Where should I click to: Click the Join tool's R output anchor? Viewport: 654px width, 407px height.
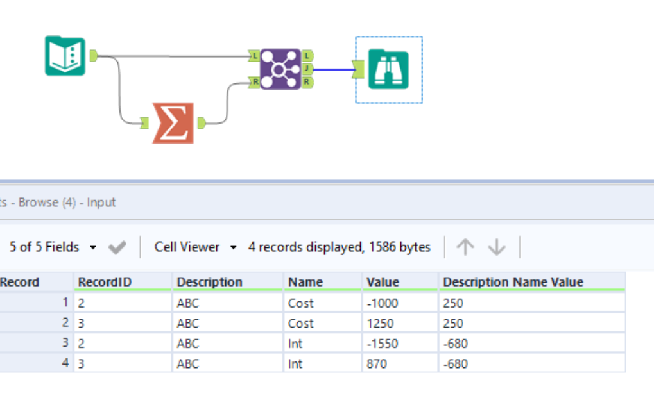(307, 82)
